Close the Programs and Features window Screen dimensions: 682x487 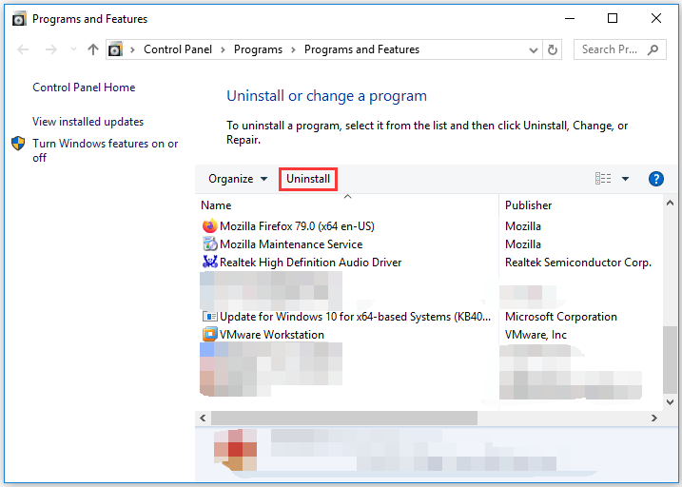[x=656, y=18]
